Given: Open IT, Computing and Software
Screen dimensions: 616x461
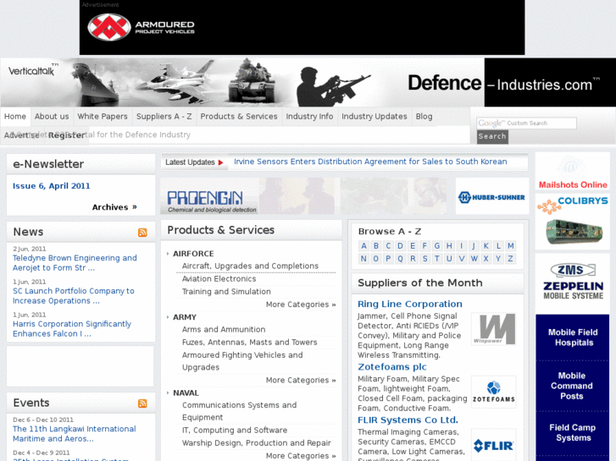Looking at the screenshot, I should [x=235, y=431].
